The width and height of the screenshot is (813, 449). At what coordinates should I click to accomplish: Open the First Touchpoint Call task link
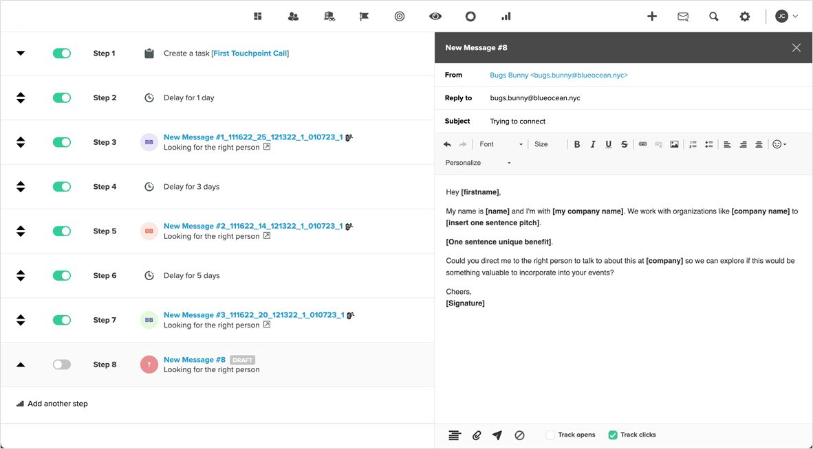pos(250,54)
